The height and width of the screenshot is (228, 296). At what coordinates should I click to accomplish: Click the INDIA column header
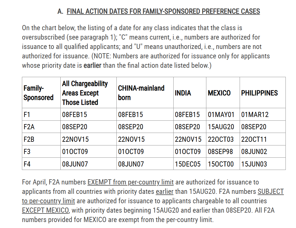(x=183, y=93)
